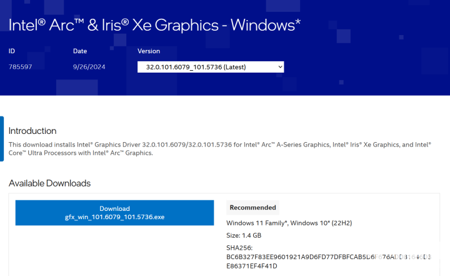Click the SHA256 label
The width and height of the screenshot is (450, 276).
click(x=240, y=248)
